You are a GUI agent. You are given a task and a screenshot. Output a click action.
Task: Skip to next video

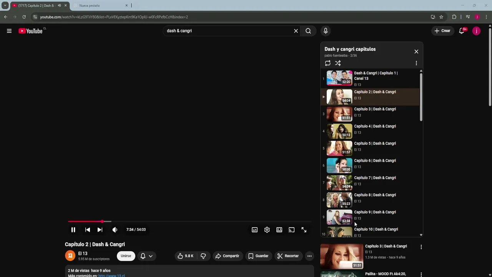click(100, 230)
